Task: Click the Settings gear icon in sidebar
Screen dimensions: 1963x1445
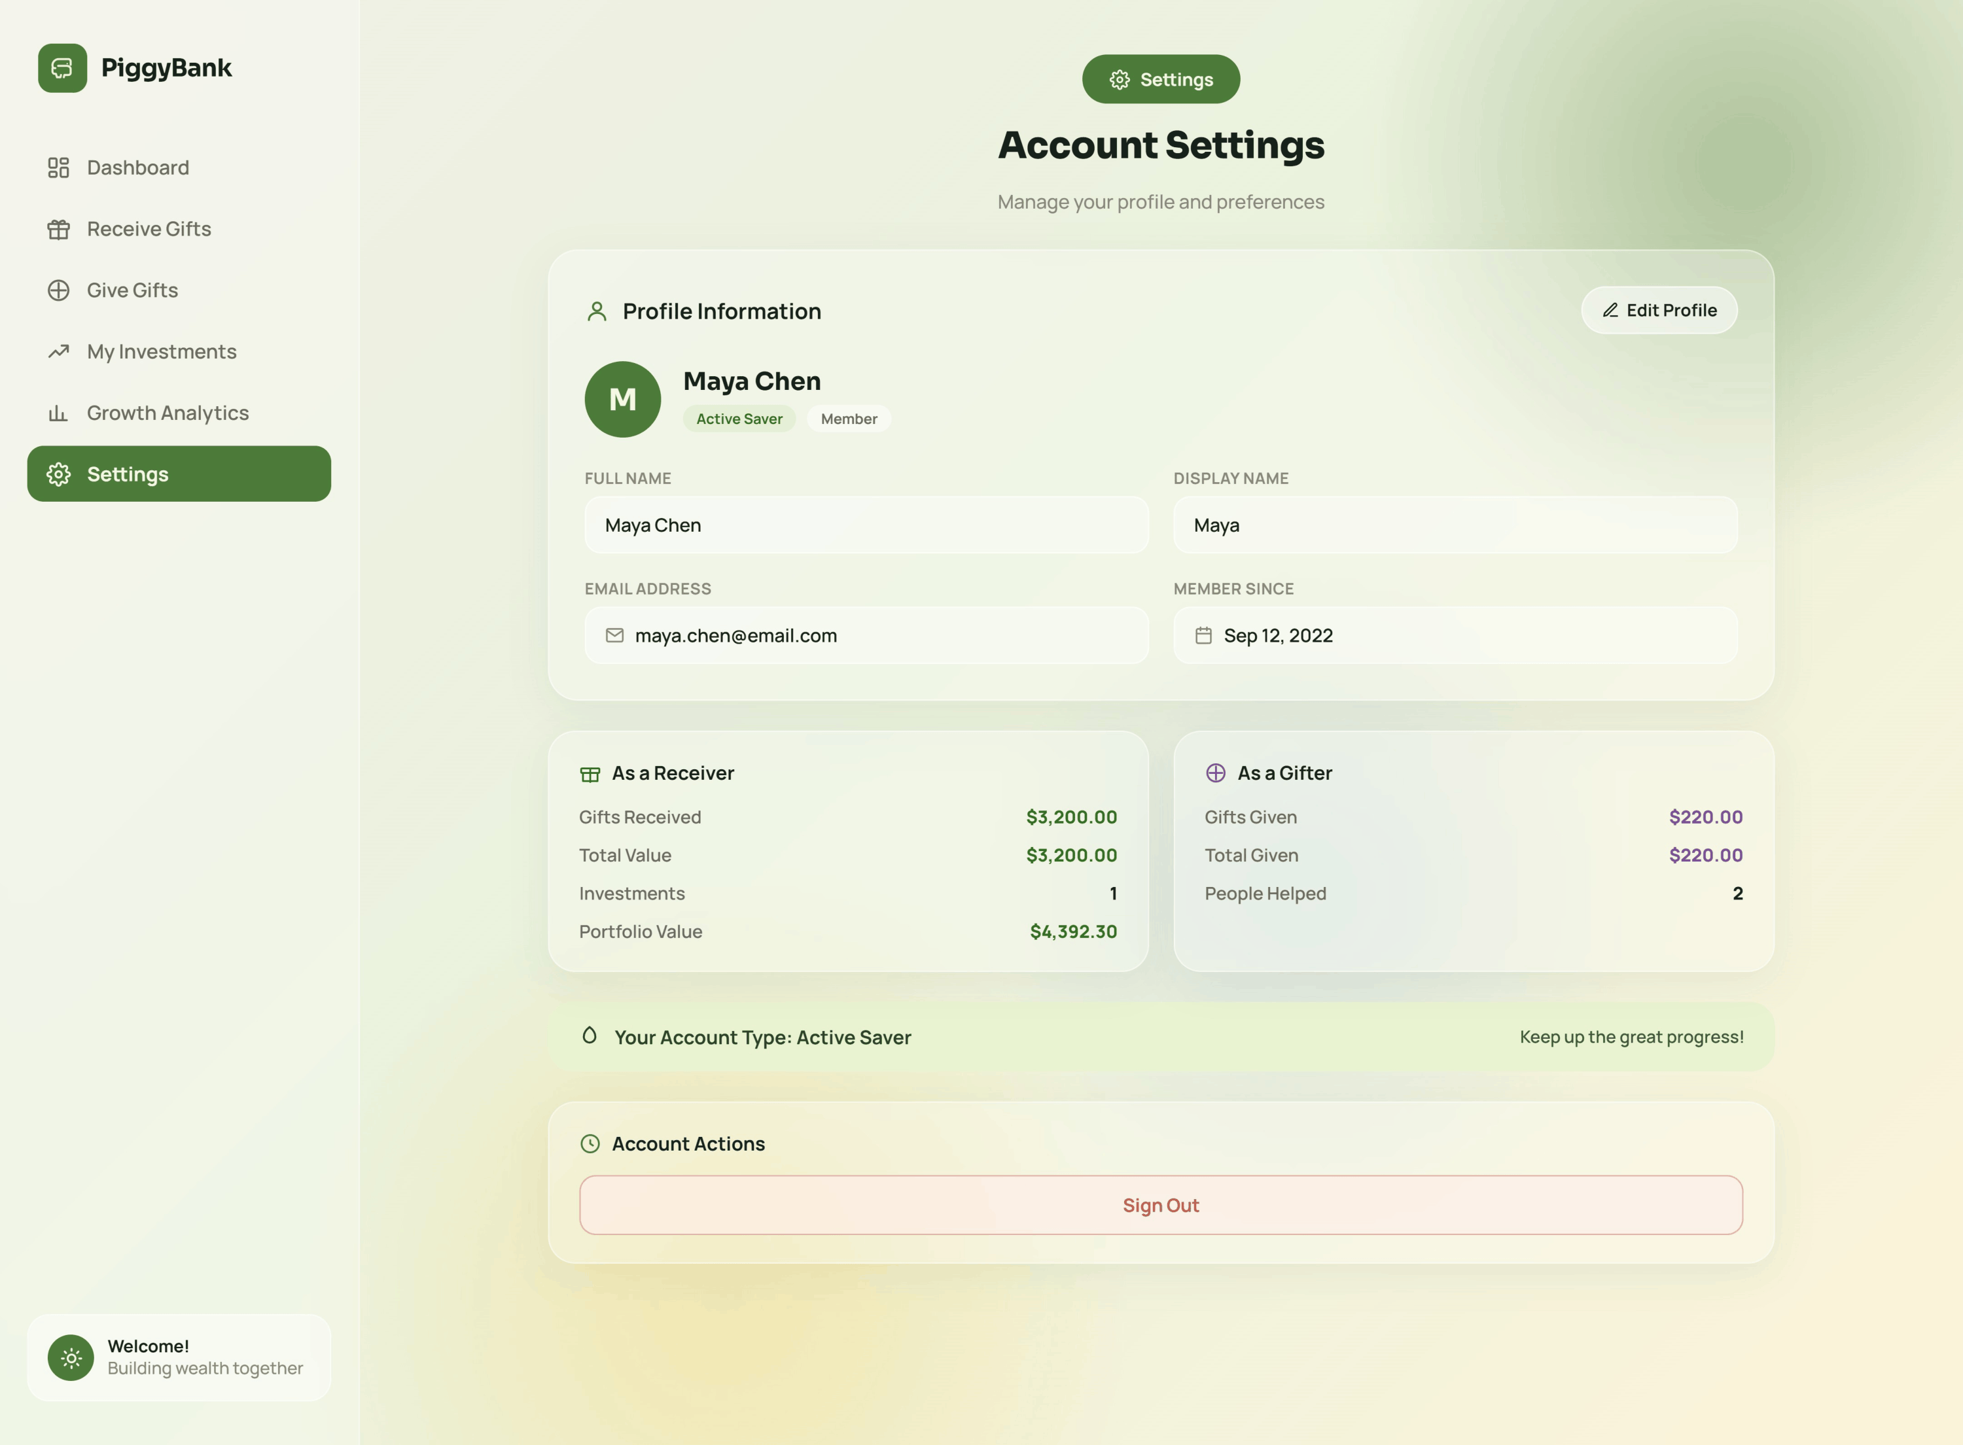Action: coord(59,474)
